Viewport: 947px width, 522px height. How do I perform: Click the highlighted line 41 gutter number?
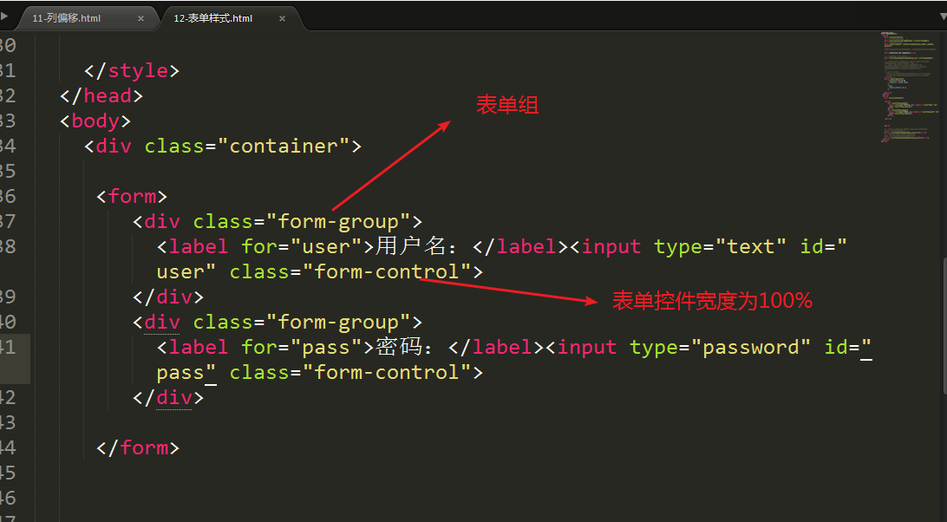tap(8, 348)
